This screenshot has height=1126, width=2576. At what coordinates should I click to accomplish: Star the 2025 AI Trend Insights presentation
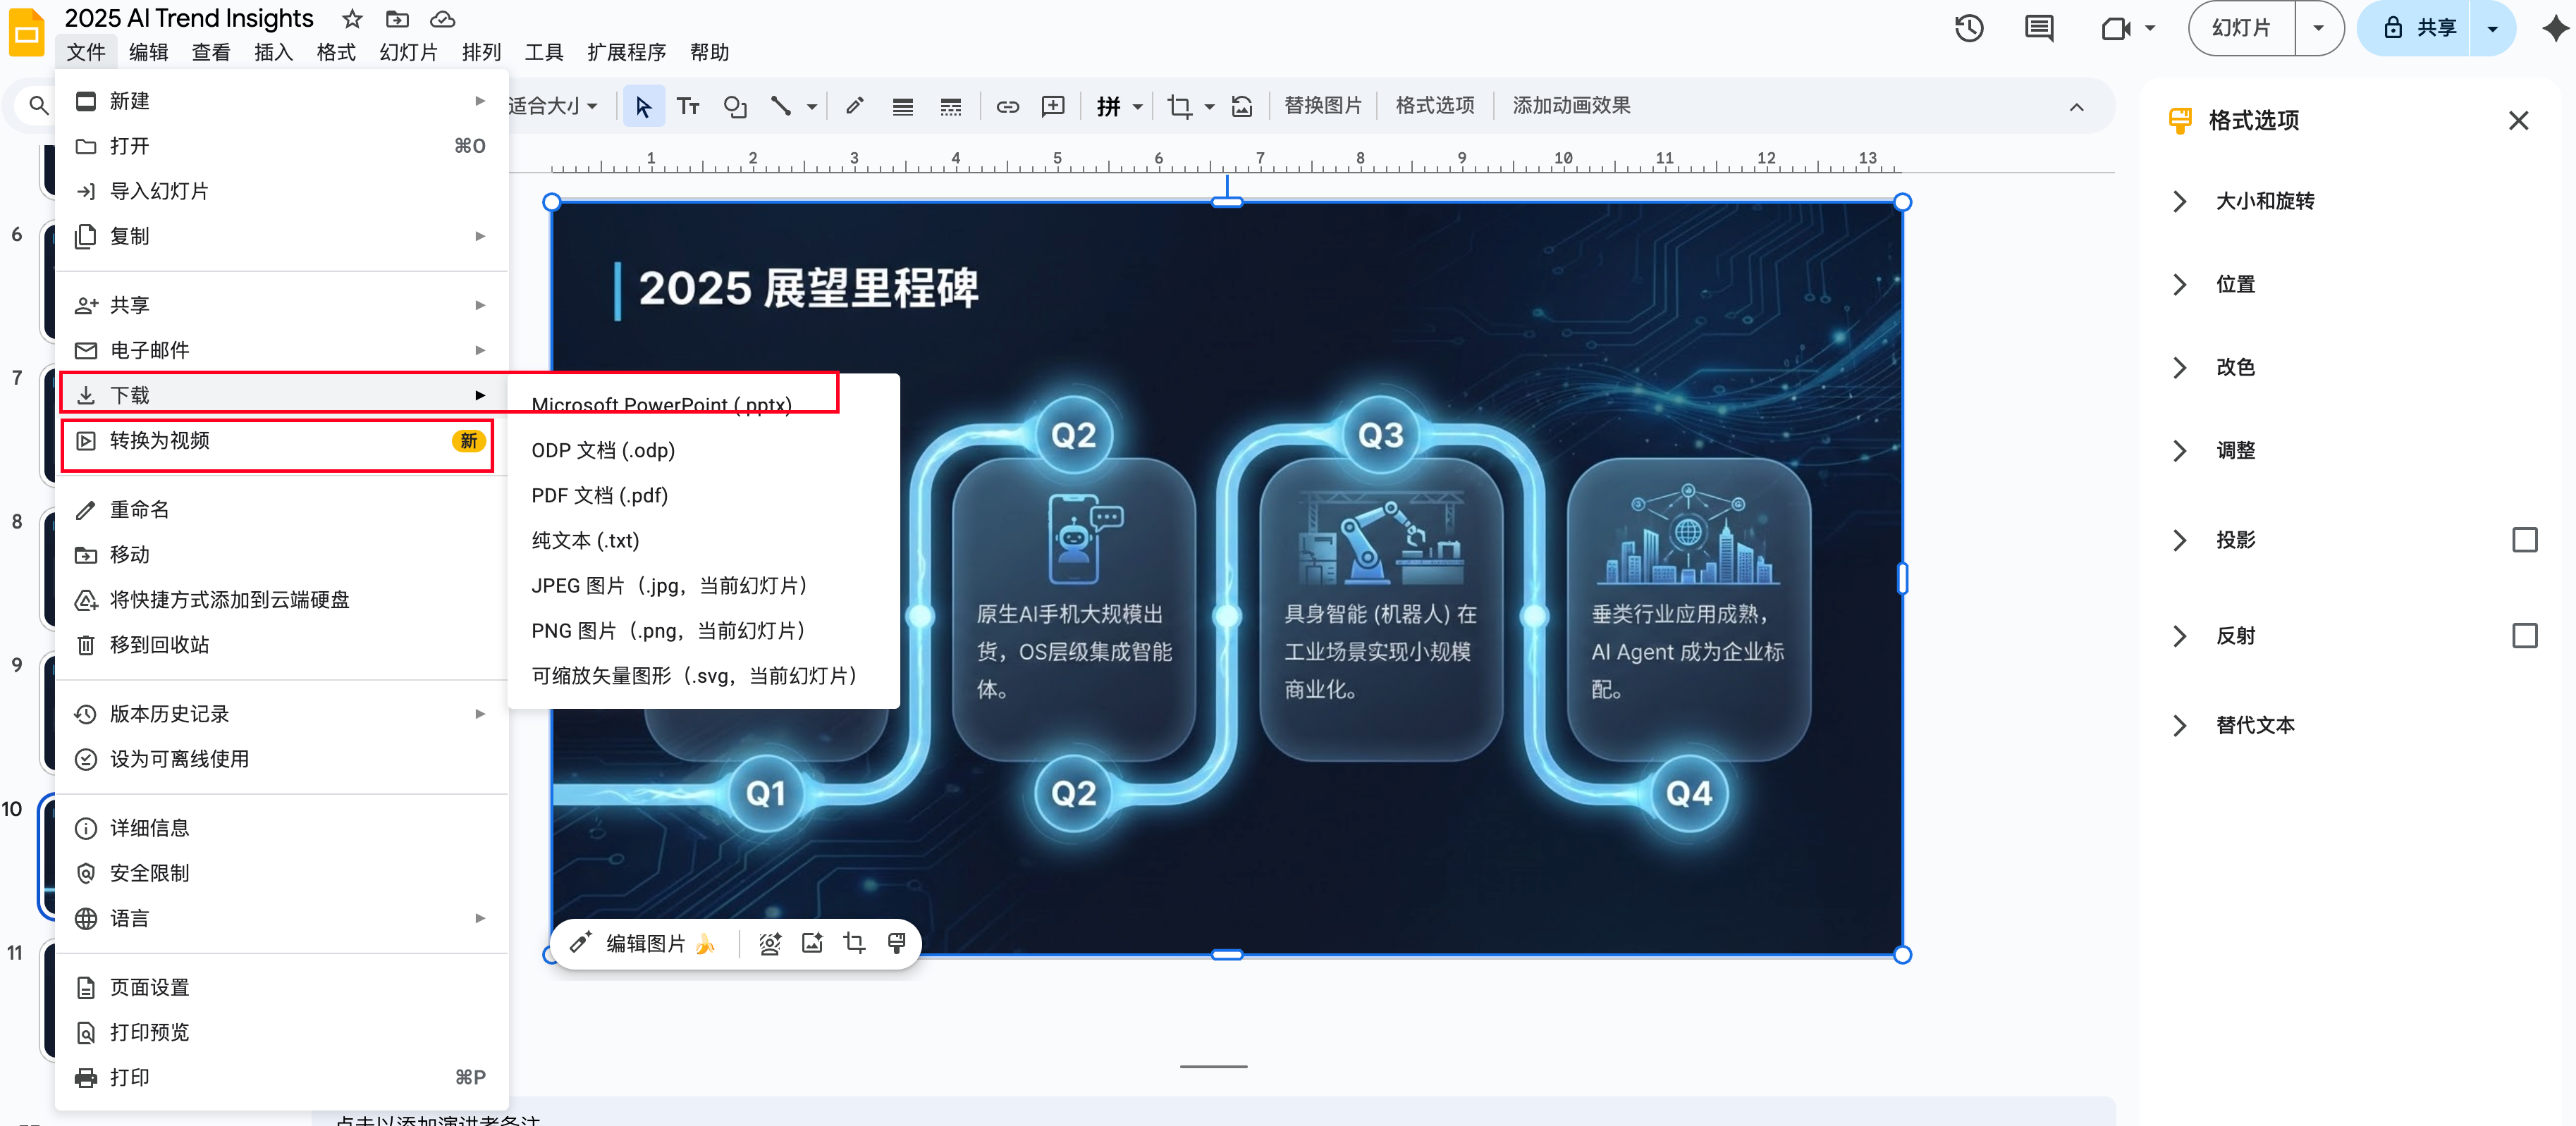(x=352, y=19)
